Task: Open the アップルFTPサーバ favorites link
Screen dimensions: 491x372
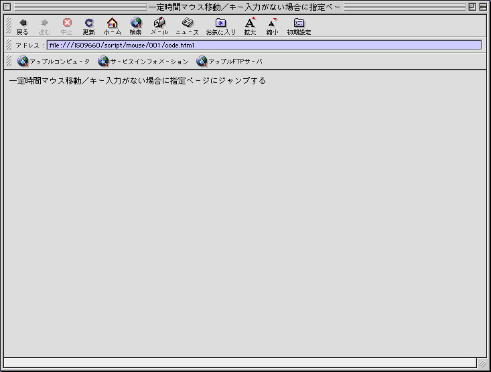Action: [x=229, y=62]
